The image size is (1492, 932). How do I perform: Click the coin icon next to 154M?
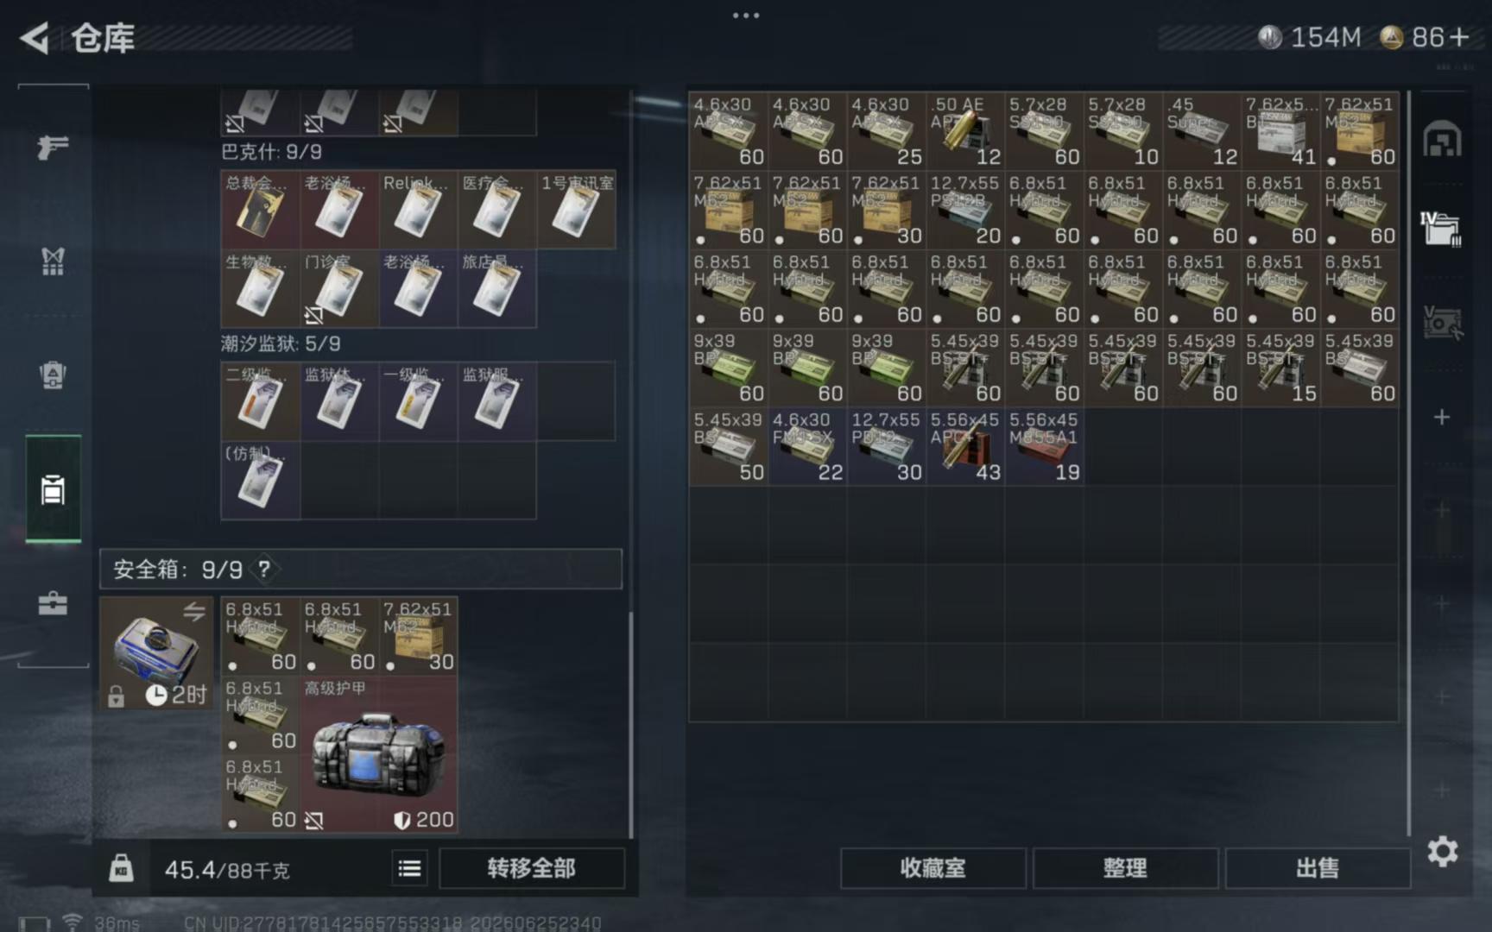coord(1269,37)
